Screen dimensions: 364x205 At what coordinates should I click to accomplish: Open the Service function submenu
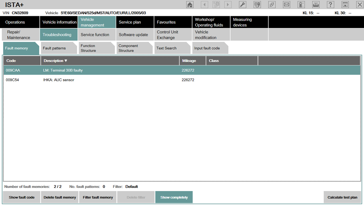97,35
